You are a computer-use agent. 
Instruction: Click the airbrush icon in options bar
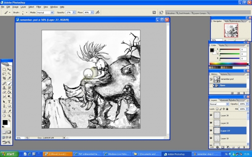pyautogui.click(x=97, y=12)
